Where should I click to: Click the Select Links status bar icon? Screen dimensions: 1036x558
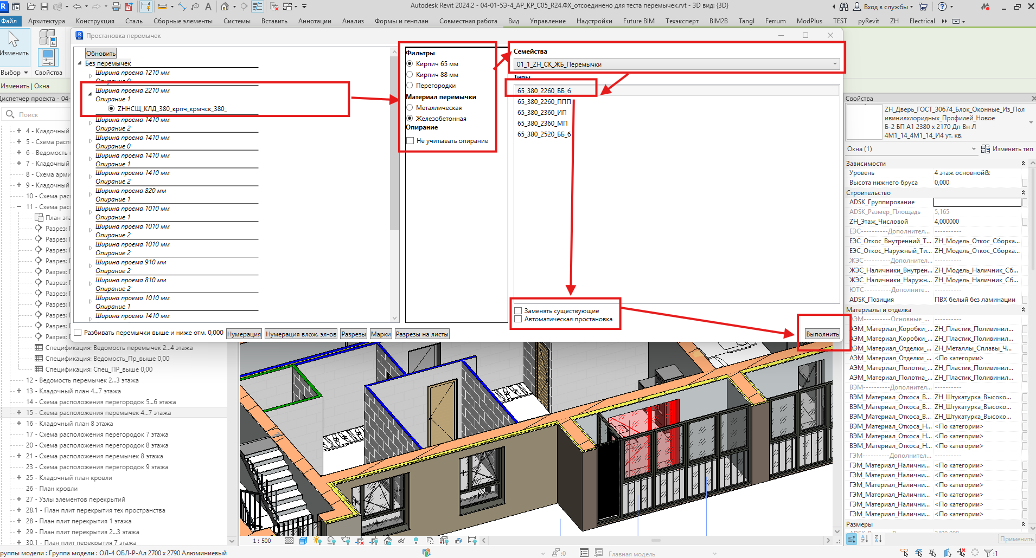(x=904, y=553)
